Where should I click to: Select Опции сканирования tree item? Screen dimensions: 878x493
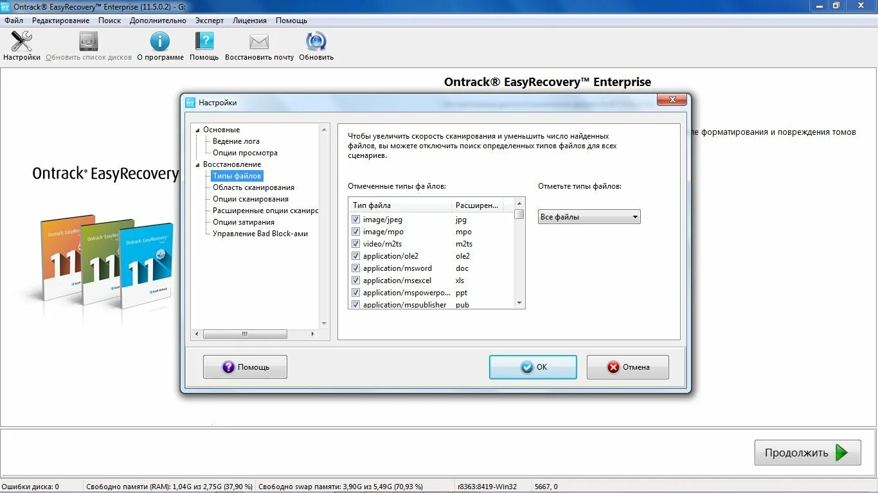[x=251, y=199]
